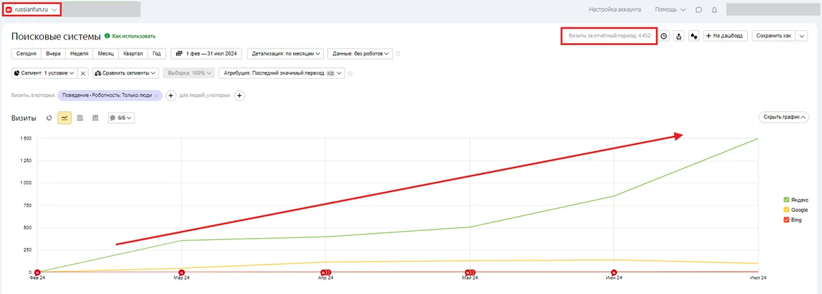Viewport: 822px width, 294px height.
Task: Open the report history clock icon
Action: pyautogui.click(x=664, y=36)
